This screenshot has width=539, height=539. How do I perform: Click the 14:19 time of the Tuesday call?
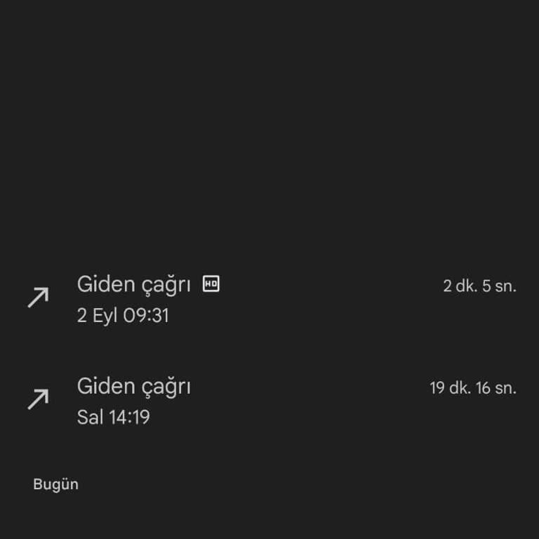coord(129,418)
